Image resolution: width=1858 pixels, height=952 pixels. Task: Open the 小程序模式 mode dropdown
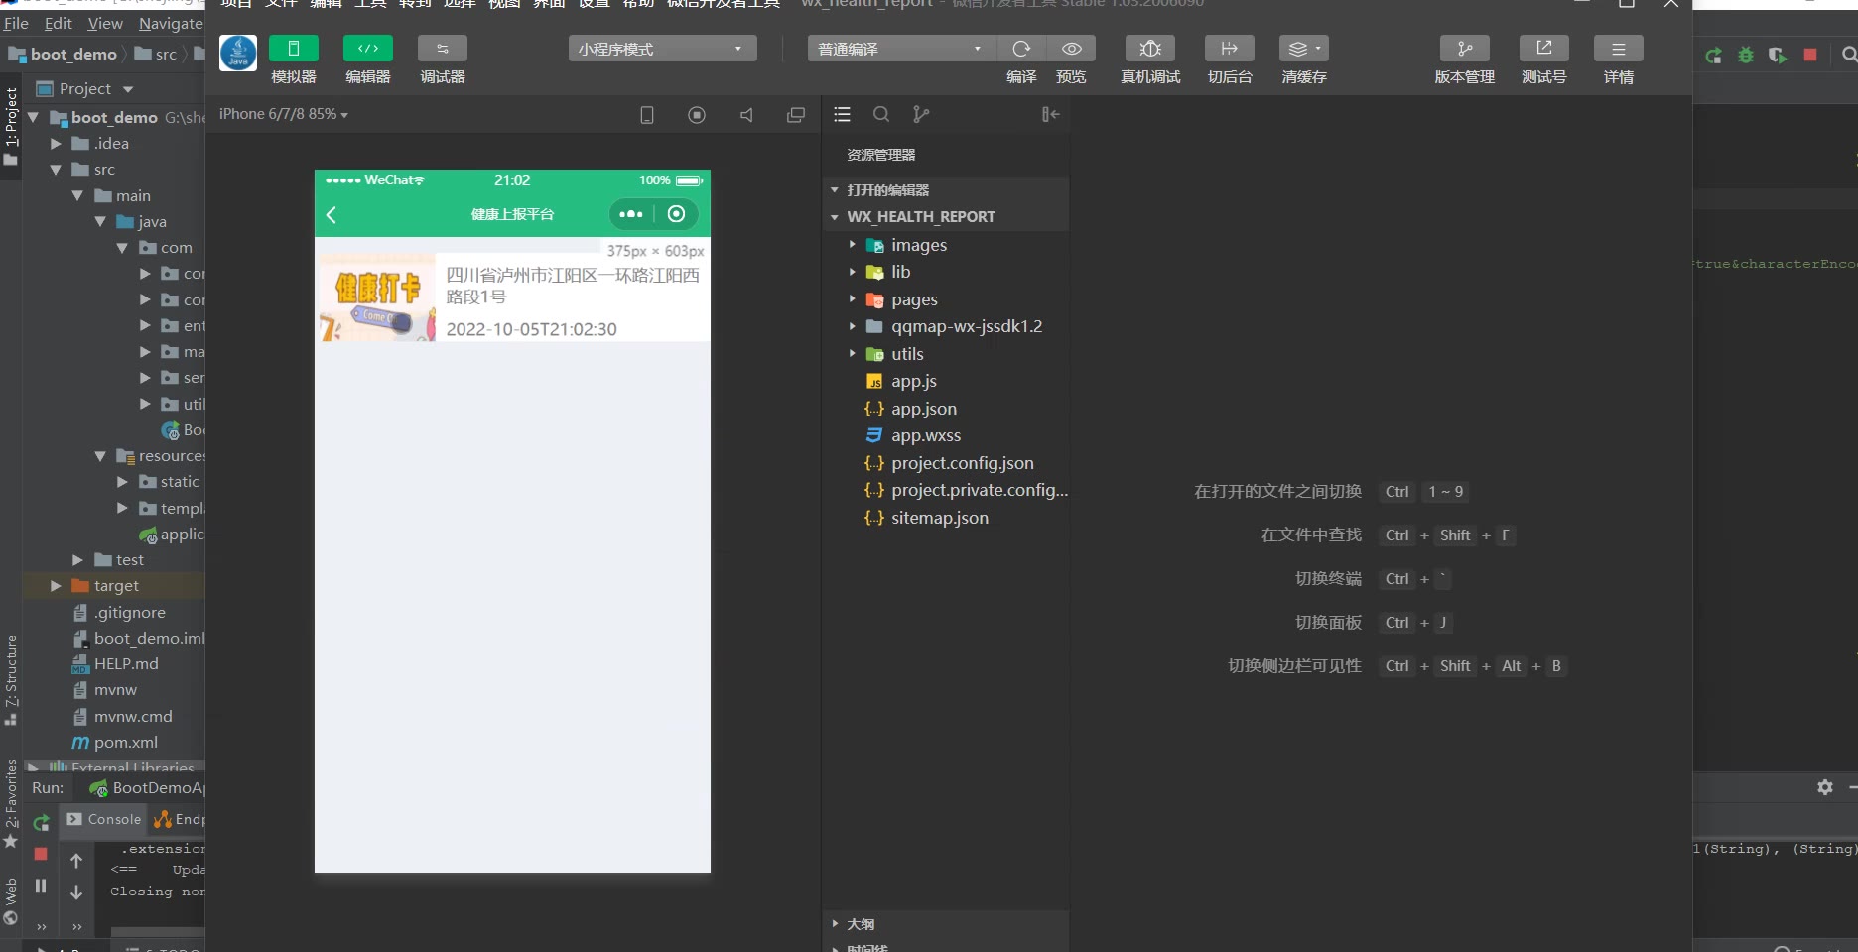pos(662,49)
